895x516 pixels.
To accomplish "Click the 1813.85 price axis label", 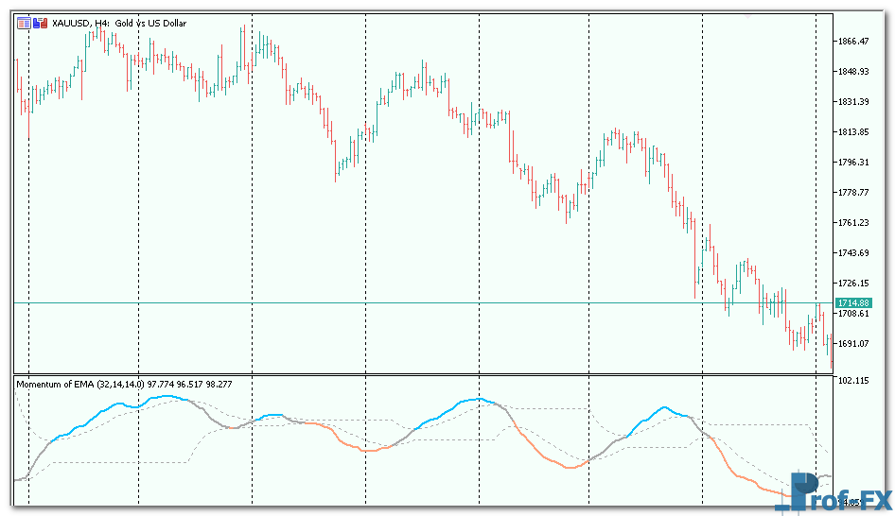I will 852,132.
